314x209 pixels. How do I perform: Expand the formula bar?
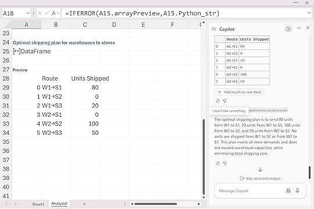coord(309,13)
